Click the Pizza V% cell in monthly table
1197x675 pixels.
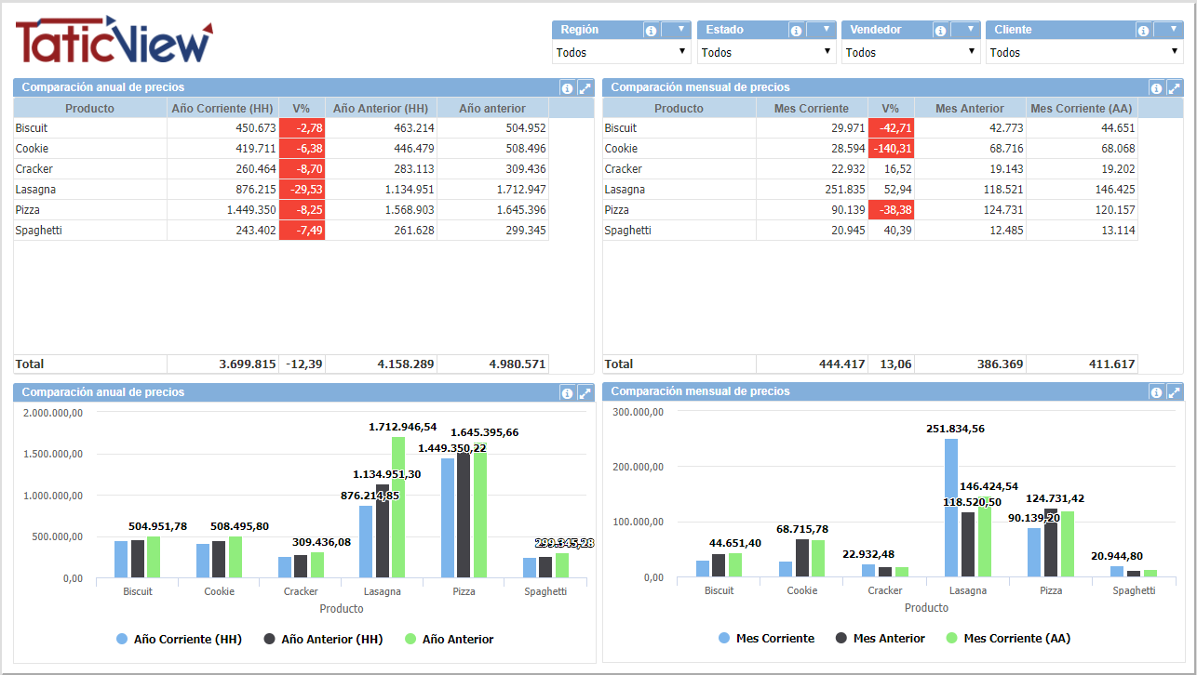890,210
